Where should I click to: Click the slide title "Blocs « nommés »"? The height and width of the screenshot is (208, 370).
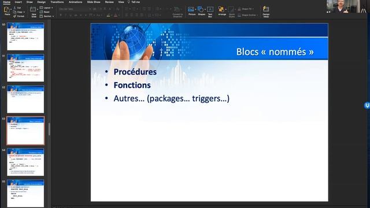(x=275, y=52)
